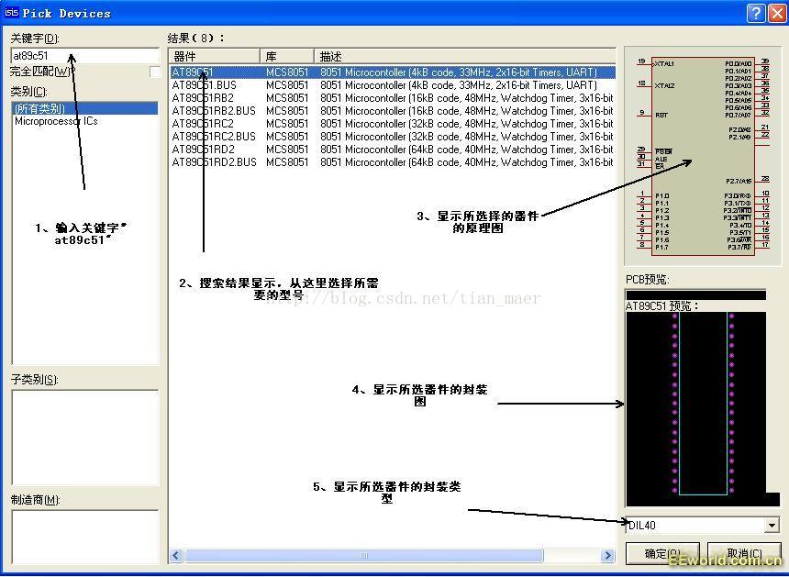
Task: Click the description of the AT89C51RC2 row
Action: pyautogui.click(x=466, y=124)
